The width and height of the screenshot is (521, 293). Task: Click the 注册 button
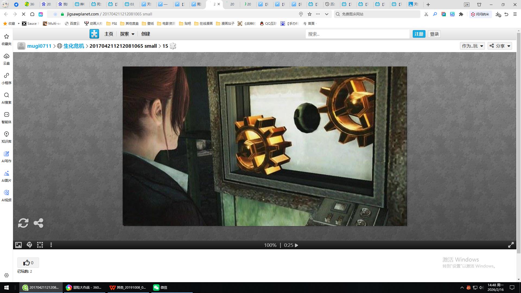tap(419, 34)
